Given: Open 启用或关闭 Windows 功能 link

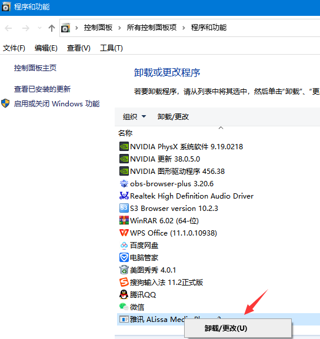Looking at the screenshot, I should pos(56,104).
